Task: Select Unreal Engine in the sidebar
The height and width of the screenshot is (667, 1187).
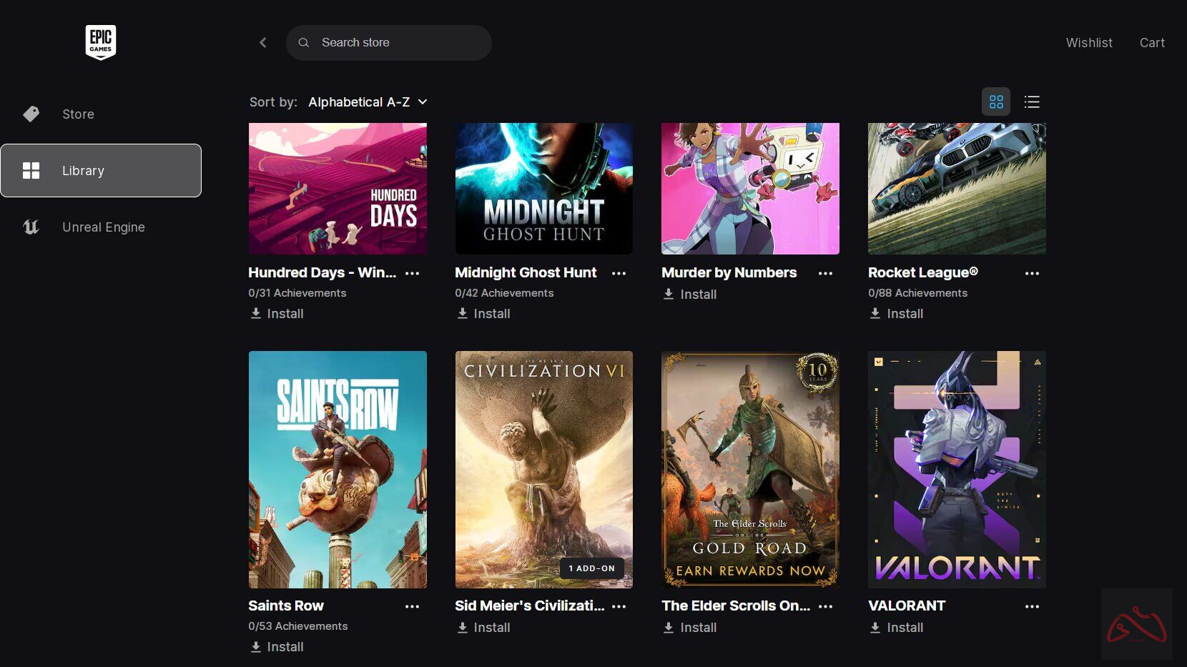Action: (x=103, y=227)
